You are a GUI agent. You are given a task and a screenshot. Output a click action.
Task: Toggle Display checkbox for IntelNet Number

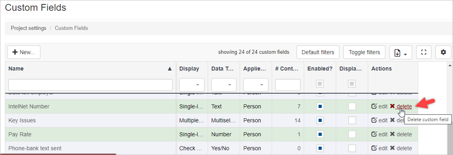352,106
